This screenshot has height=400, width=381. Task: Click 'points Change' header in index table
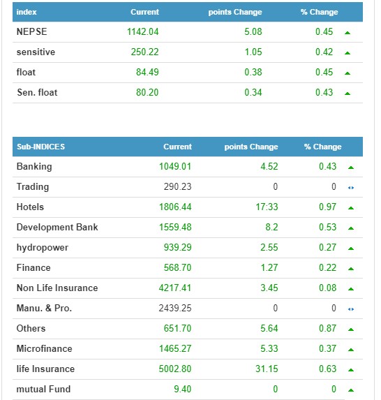tap(235, 12)
